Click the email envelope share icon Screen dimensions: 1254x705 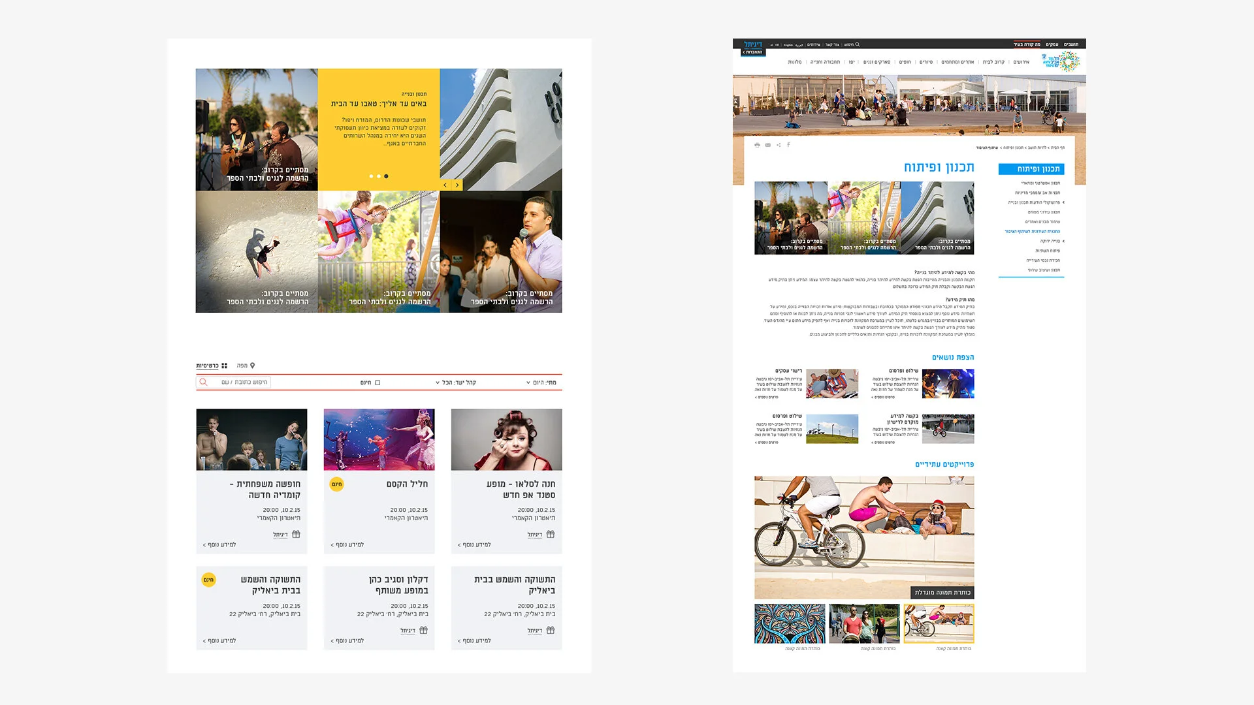coord(767,145)
